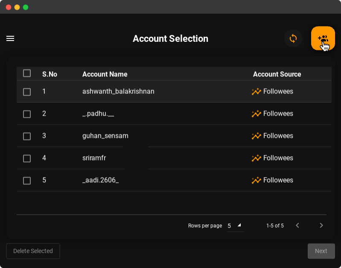Viewport: 341px width, 268px height.
Task: Select the sriramfr account name
Action: pyautogui.click(x=94, y=158)
